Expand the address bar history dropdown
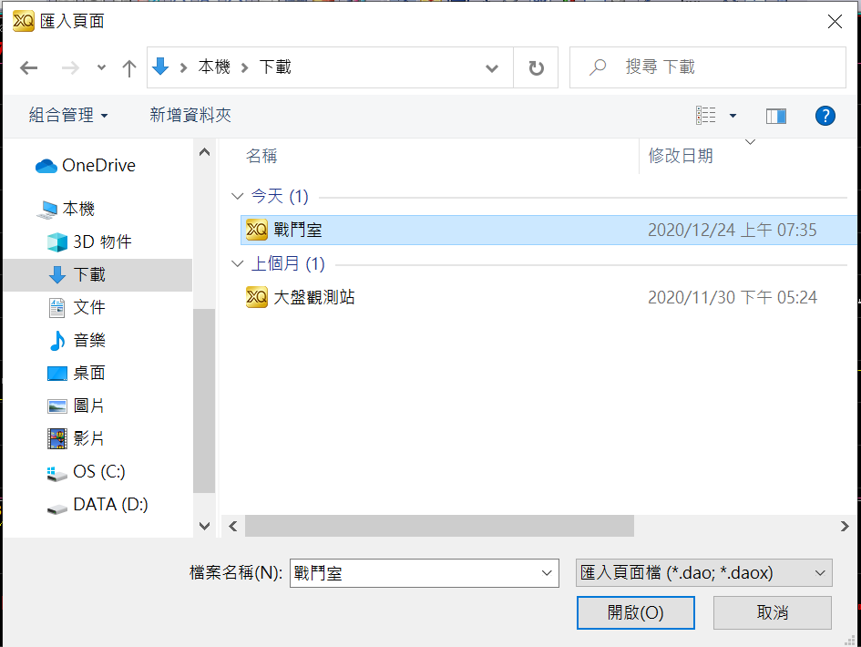 click(492, 68)
